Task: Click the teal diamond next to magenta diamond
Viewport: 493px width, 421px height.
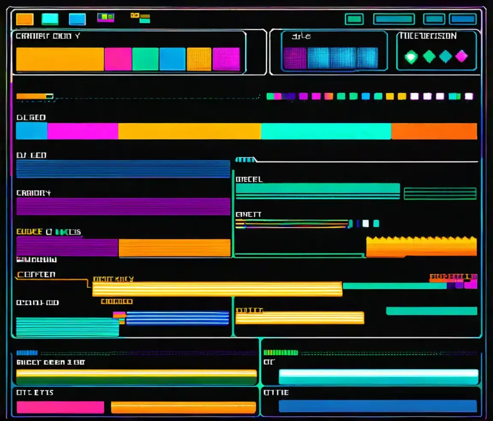Action: (x=445, y=56)
